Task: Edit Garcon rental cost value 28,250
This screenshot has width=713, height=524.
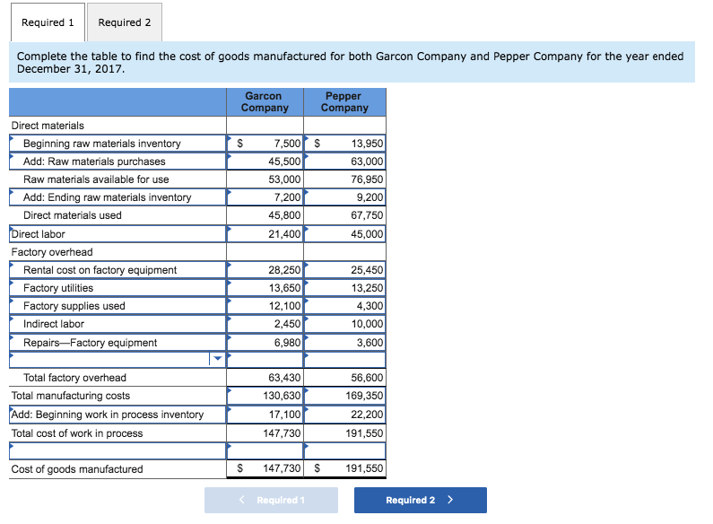Action: pos(265,270)
